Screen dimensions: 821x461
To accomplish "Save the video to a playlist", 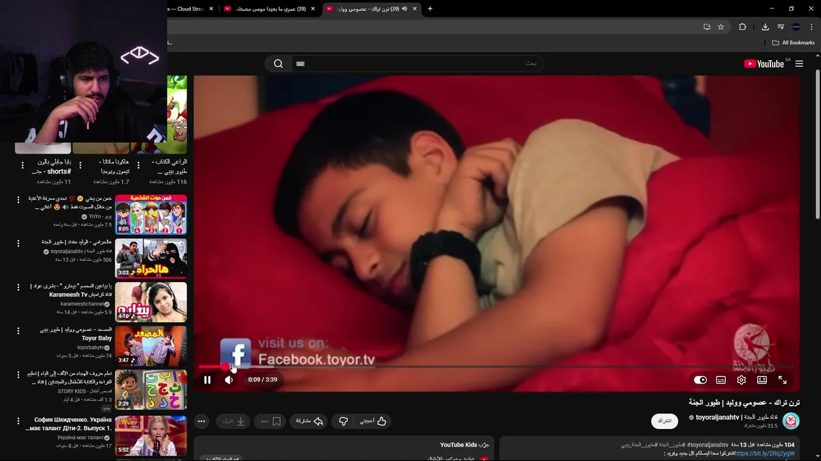I will (x=270, y=421).
